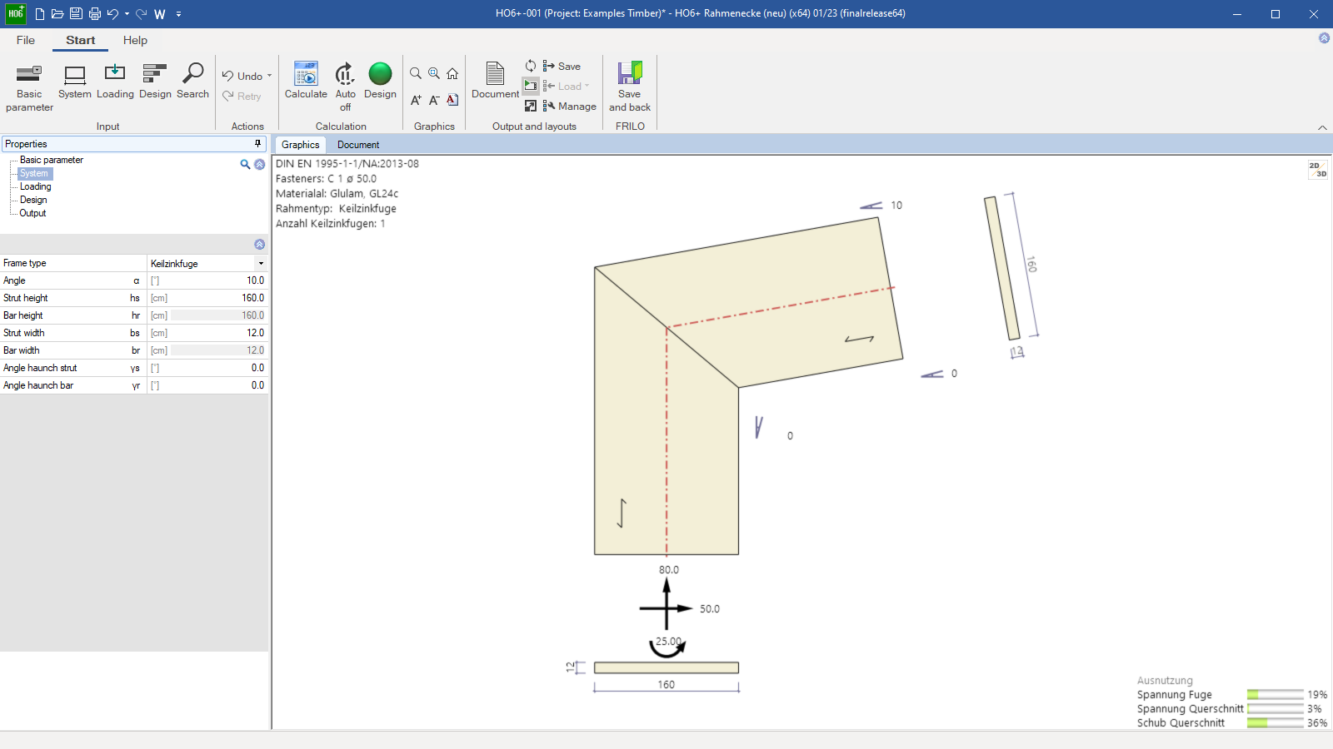This screenshot has height=749, width=1333.
Task: Click the quick-access undo arrow icon
Action: 112,14
